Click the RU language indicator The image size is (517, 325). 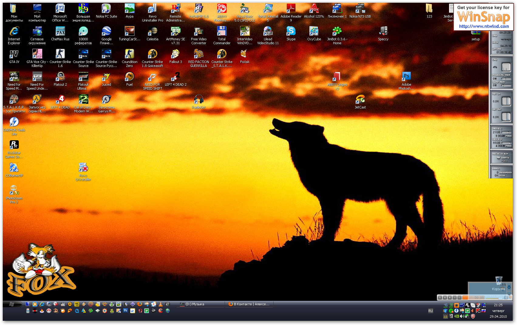[x=430, y=311]
